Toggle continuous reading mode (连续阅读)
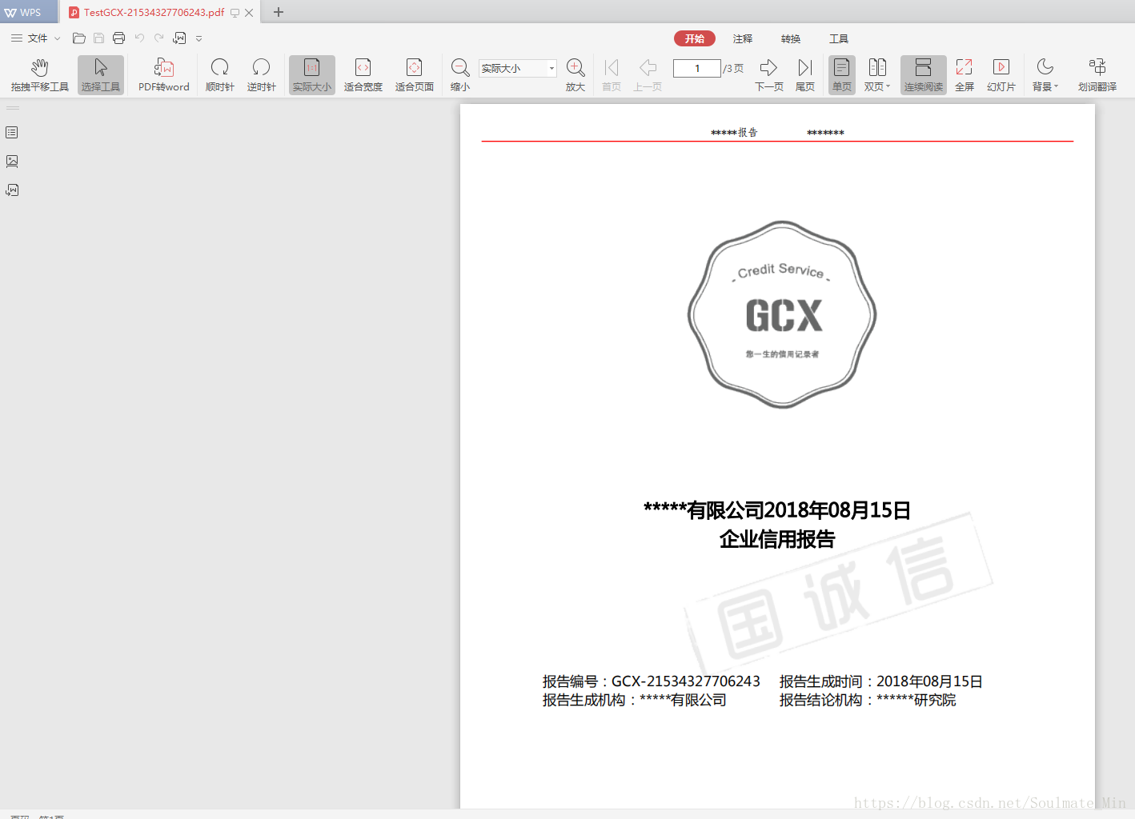The height and width of the screenshot is (819, 1135). pyautogui.click(x=923, y=75)
